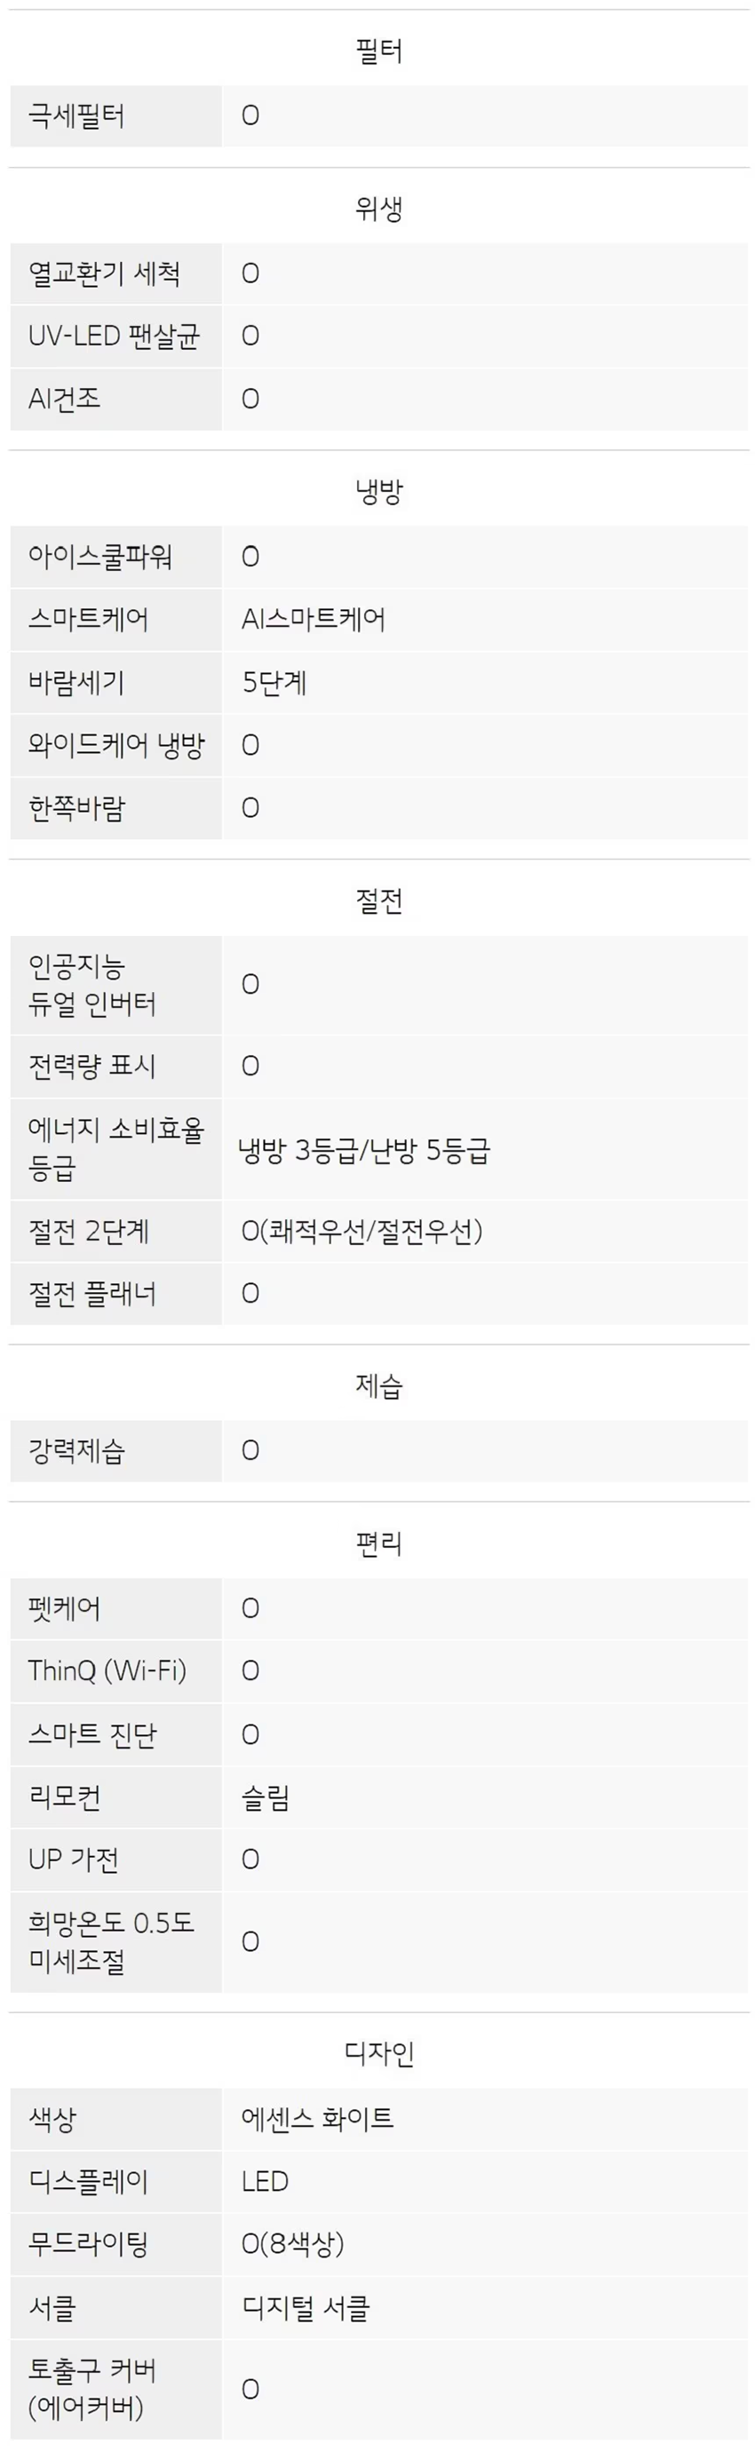
Task: Click the 절전 section heading
Action: 379,900
